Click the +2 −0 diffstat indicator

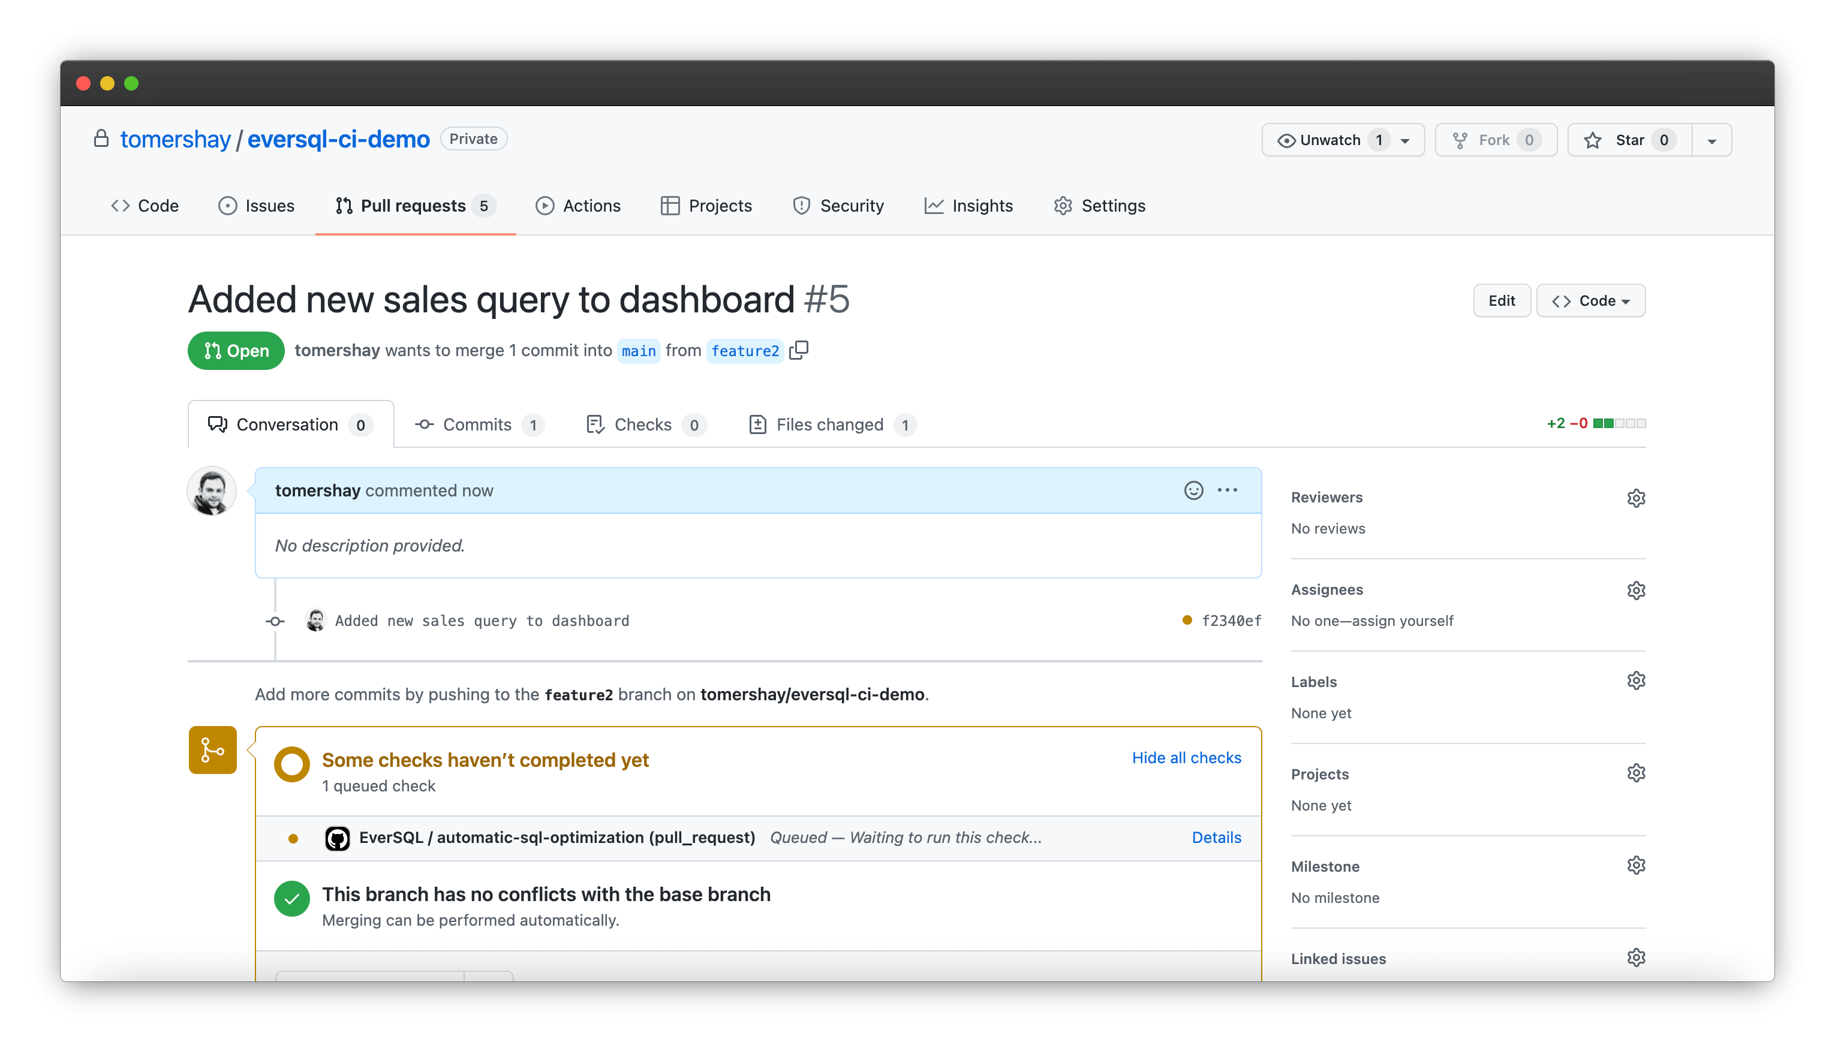pos(1596,423)
